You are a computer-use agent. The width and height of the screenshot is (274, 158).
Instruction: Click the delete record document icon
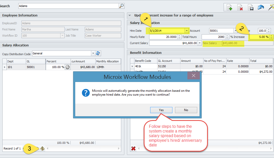click(x=240, y=7)
